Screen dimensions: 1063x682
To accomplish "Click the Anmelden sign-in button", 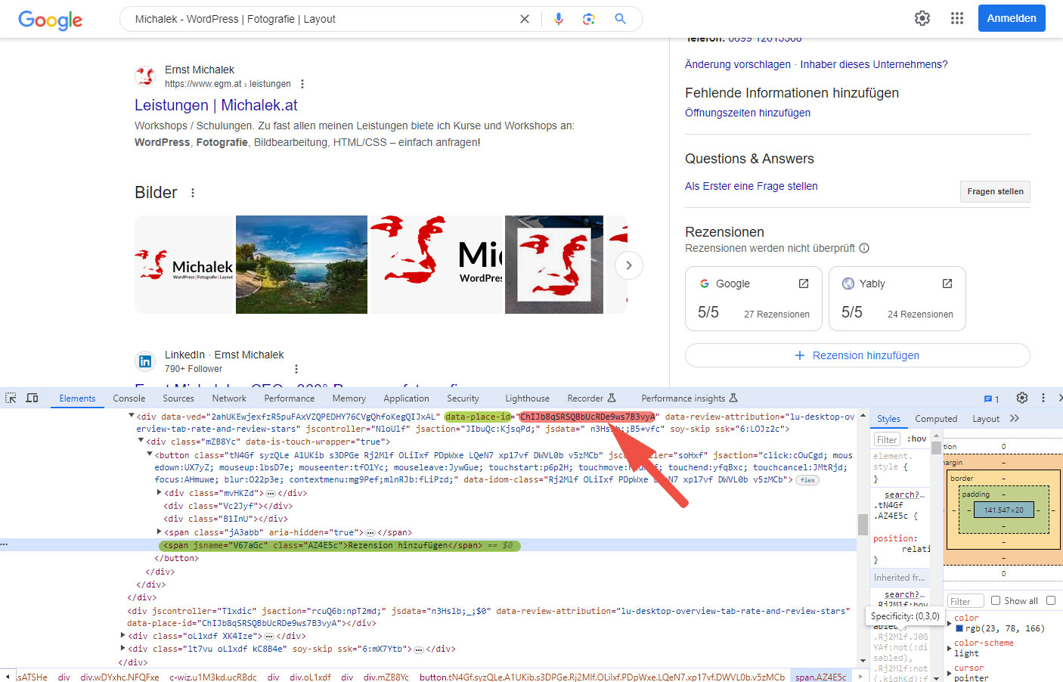I will point(1012,18).
